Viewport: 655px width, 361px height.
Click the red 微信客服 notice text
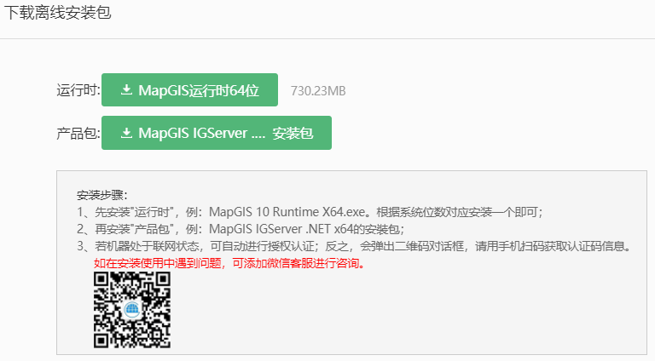point(229,263)
